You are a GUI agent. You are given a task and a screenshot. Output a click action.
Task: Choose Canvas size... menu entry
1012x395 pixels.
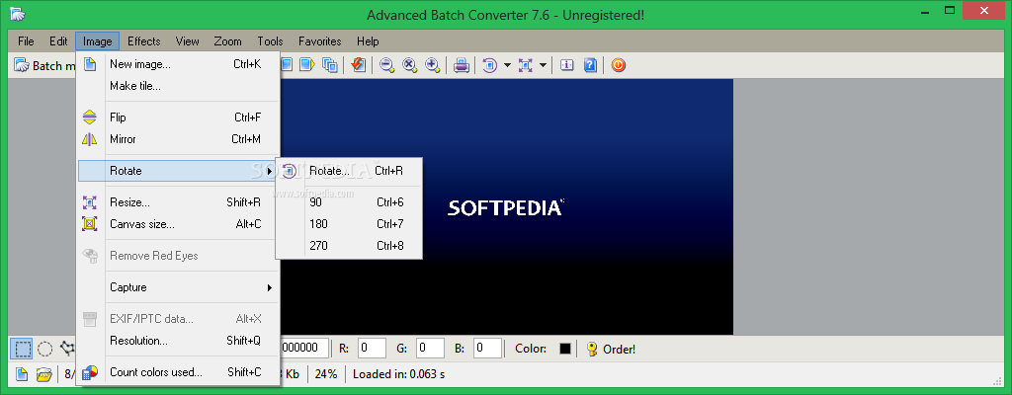[178, 224]
